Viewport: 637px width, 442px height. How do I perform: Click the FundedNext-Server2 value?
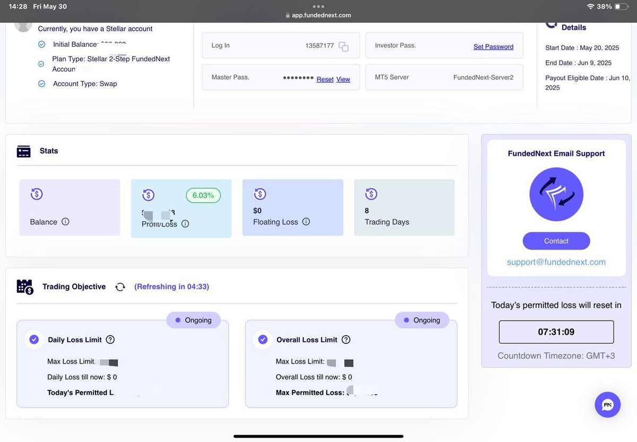pyautogui.click(x=484, y=77)
